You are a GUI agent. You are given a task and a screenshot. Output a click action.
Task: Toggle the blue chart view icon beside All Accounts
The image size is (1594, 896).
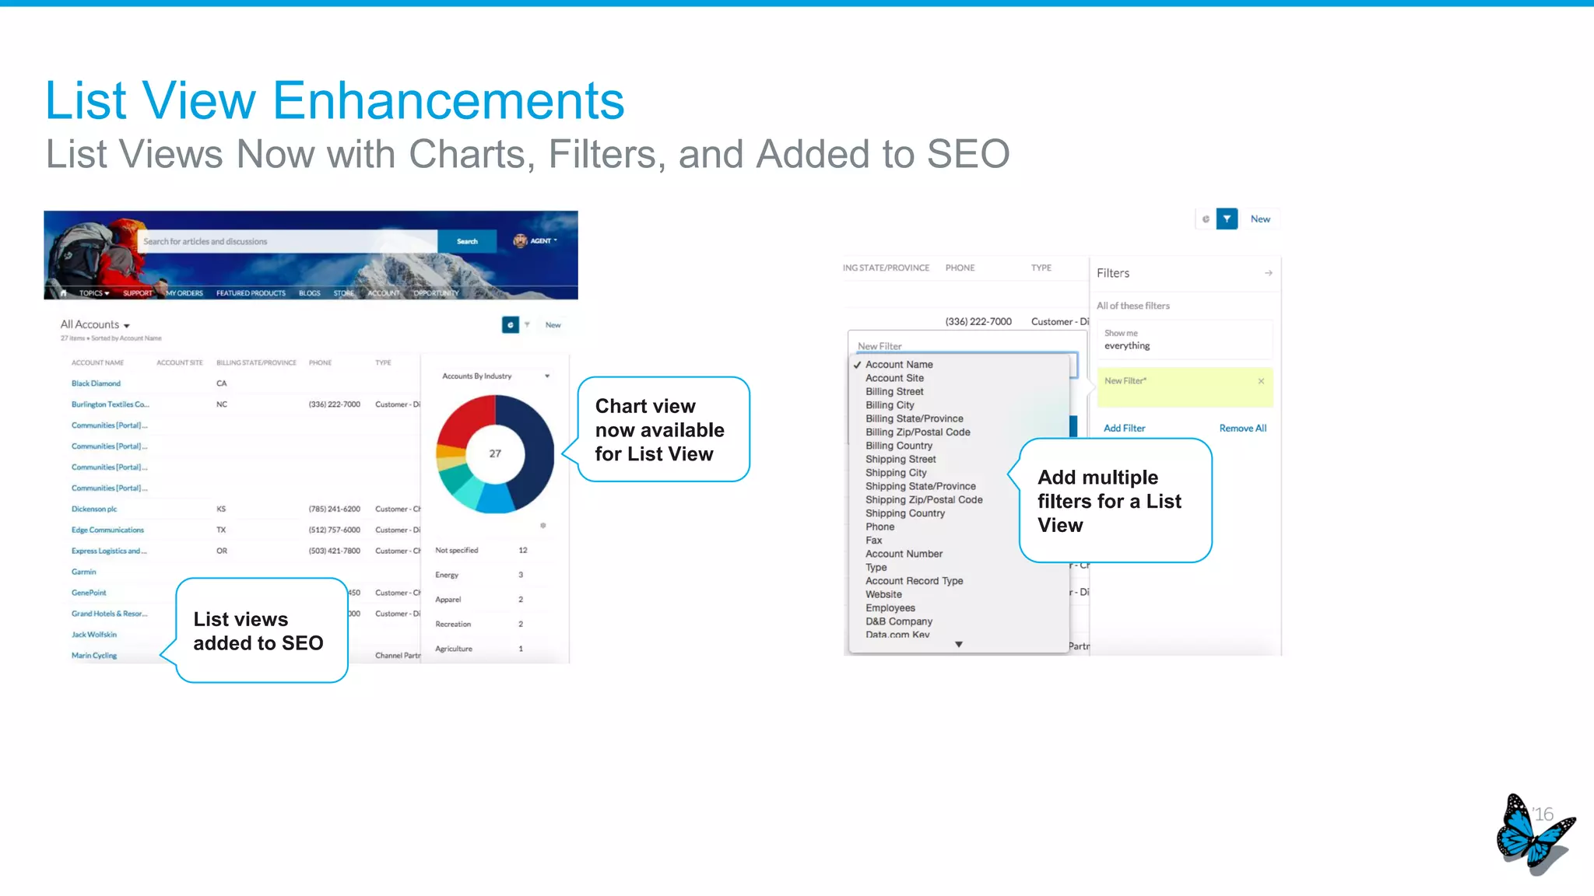510,325
